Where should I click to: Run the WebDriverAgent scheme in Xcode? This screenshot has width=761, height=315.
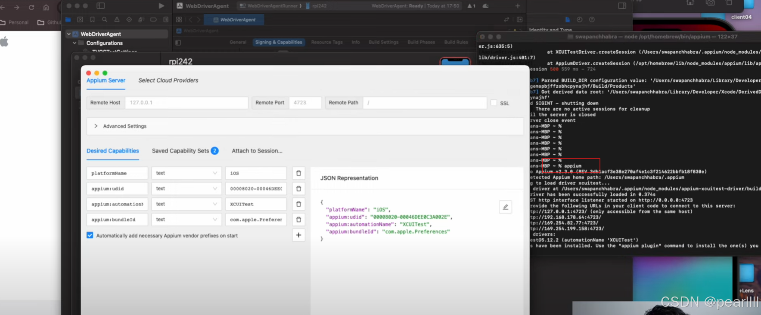pos(161,6)
